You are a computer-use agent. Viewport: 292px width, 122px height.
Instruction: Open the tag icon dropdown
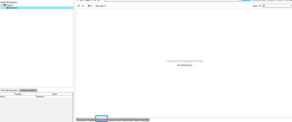click(90, 6)
